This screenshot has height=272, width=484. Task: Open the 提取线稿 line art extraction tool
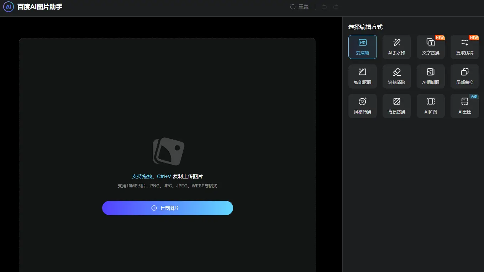pyautogui.click(x=464, y=47)
